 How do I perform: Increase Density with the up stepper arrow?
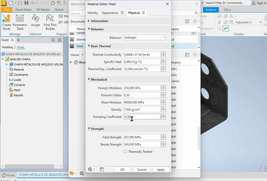pos(163,108)
